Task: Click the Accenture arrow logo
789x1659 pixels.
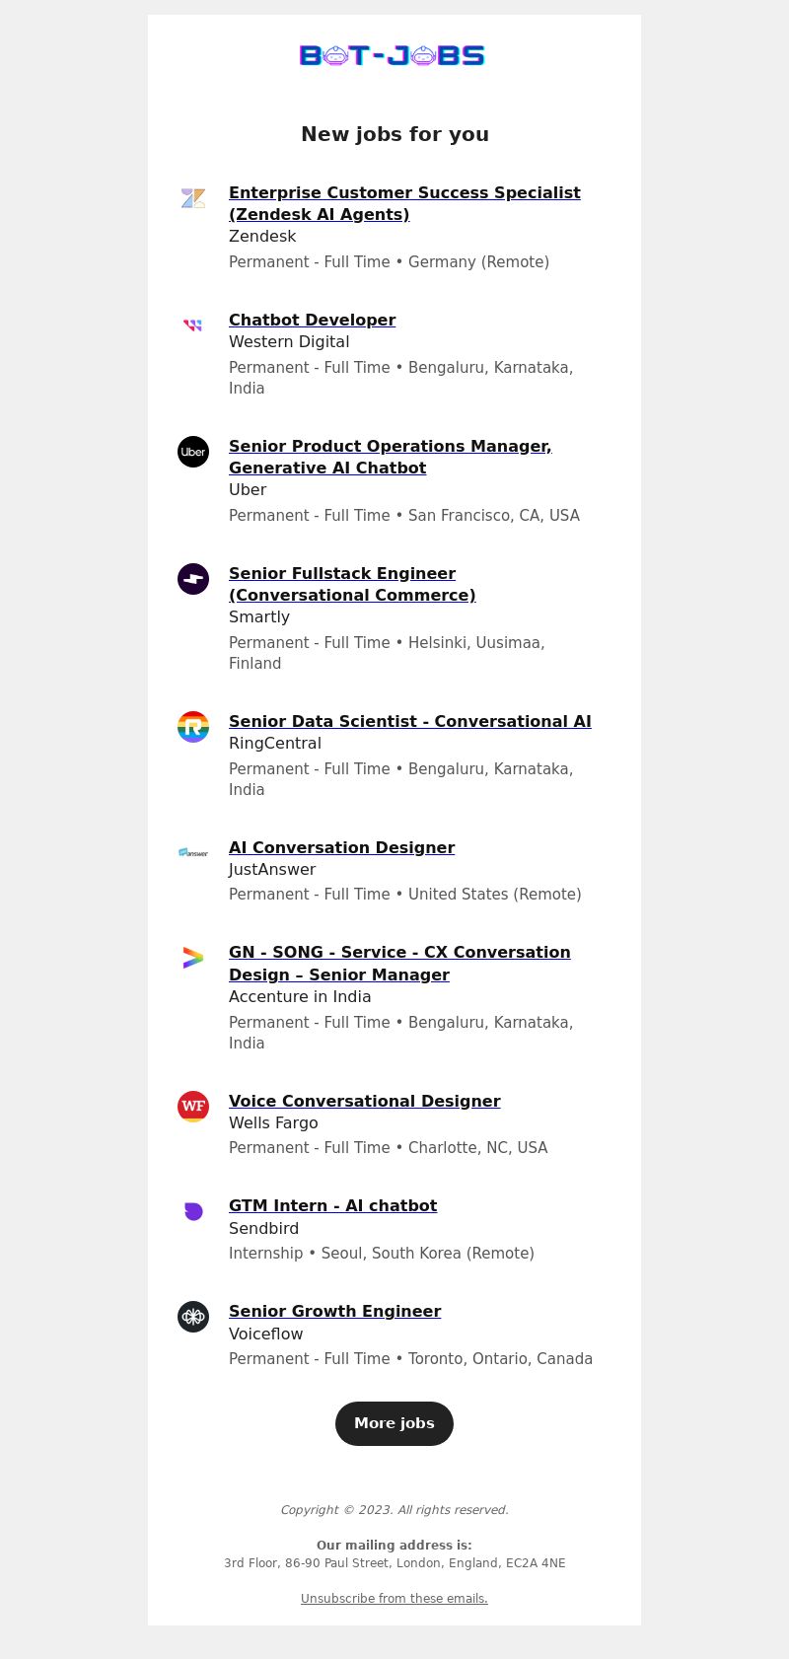Action: click(x=193, y=958)
